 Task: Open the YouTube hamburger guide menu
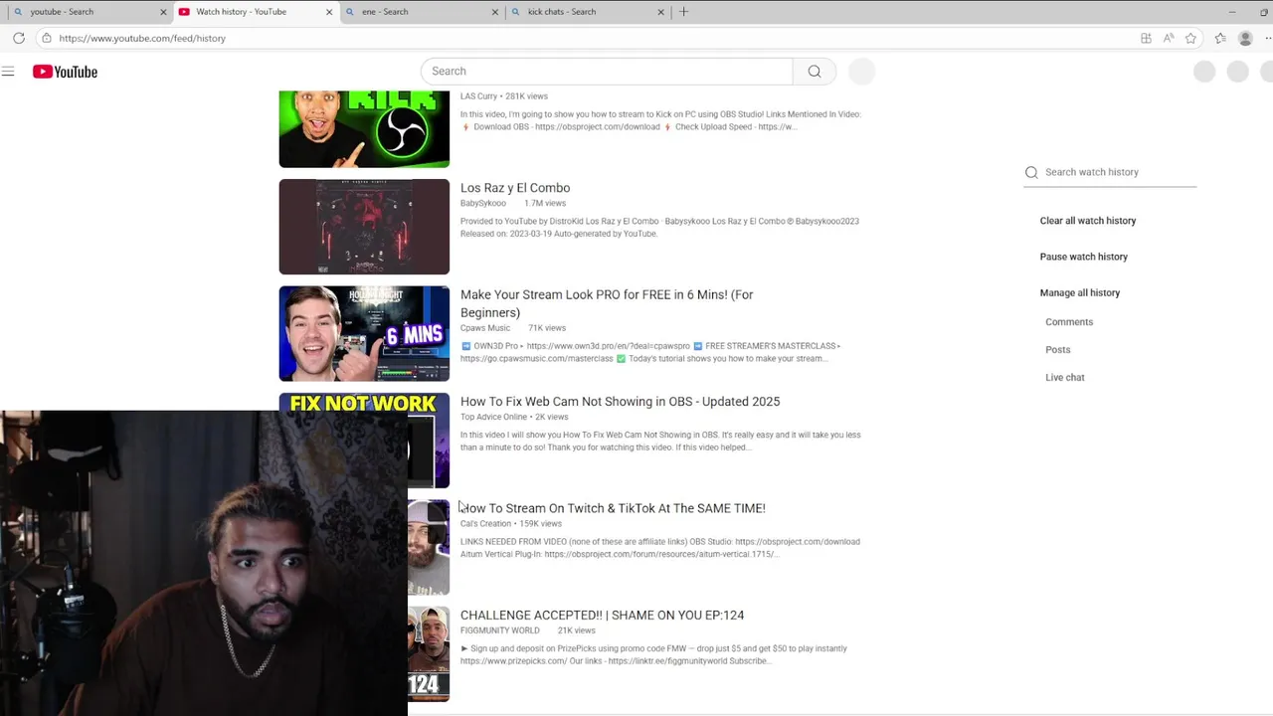(x=8, y=72)
